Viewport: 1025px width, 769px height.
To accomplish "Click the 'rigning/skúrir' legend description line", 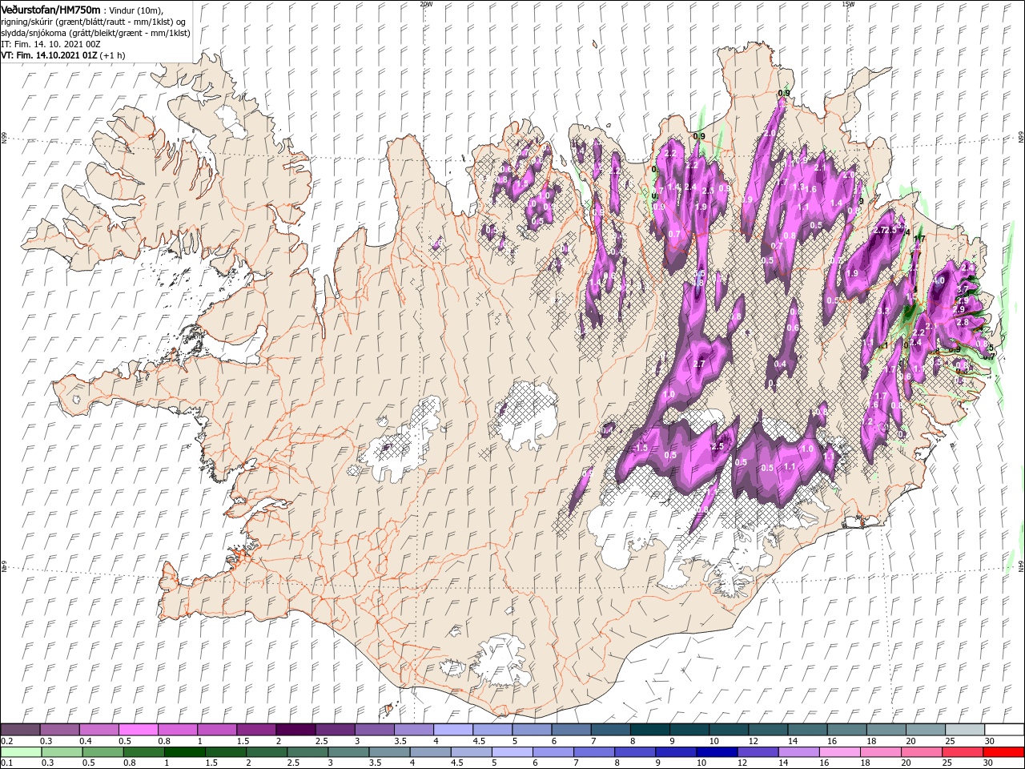I will (93, 21).
